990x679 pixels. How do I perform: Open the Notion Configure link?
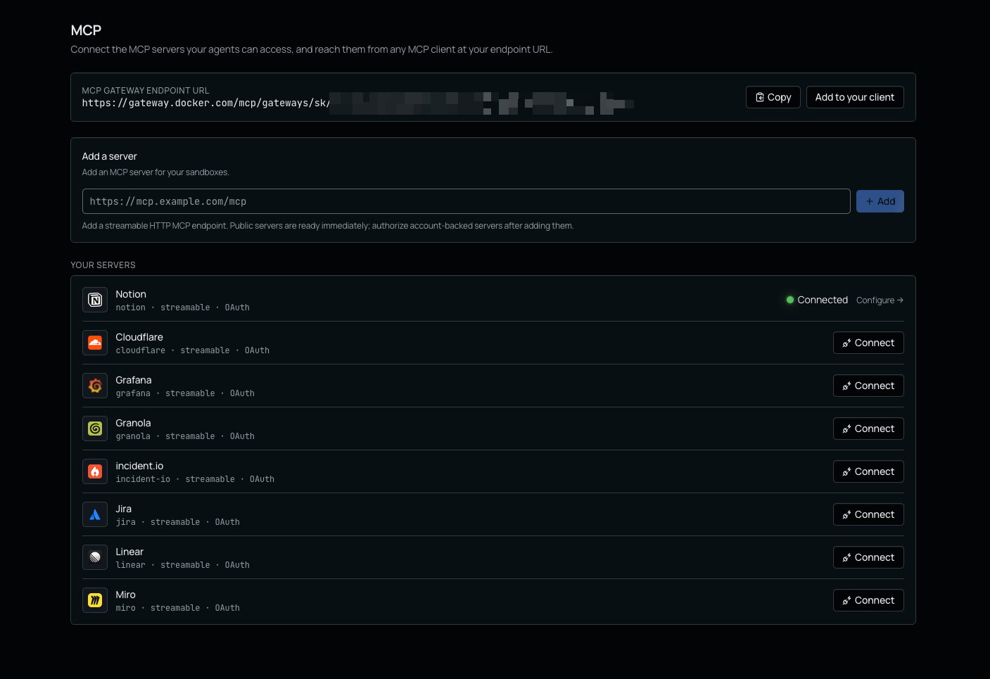(x=880, y=300)
